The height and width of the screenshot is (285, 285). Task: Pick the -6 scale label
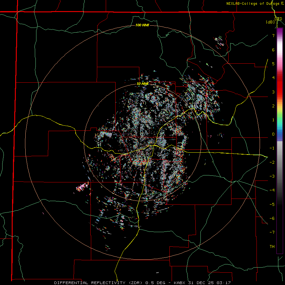[272, 218]
